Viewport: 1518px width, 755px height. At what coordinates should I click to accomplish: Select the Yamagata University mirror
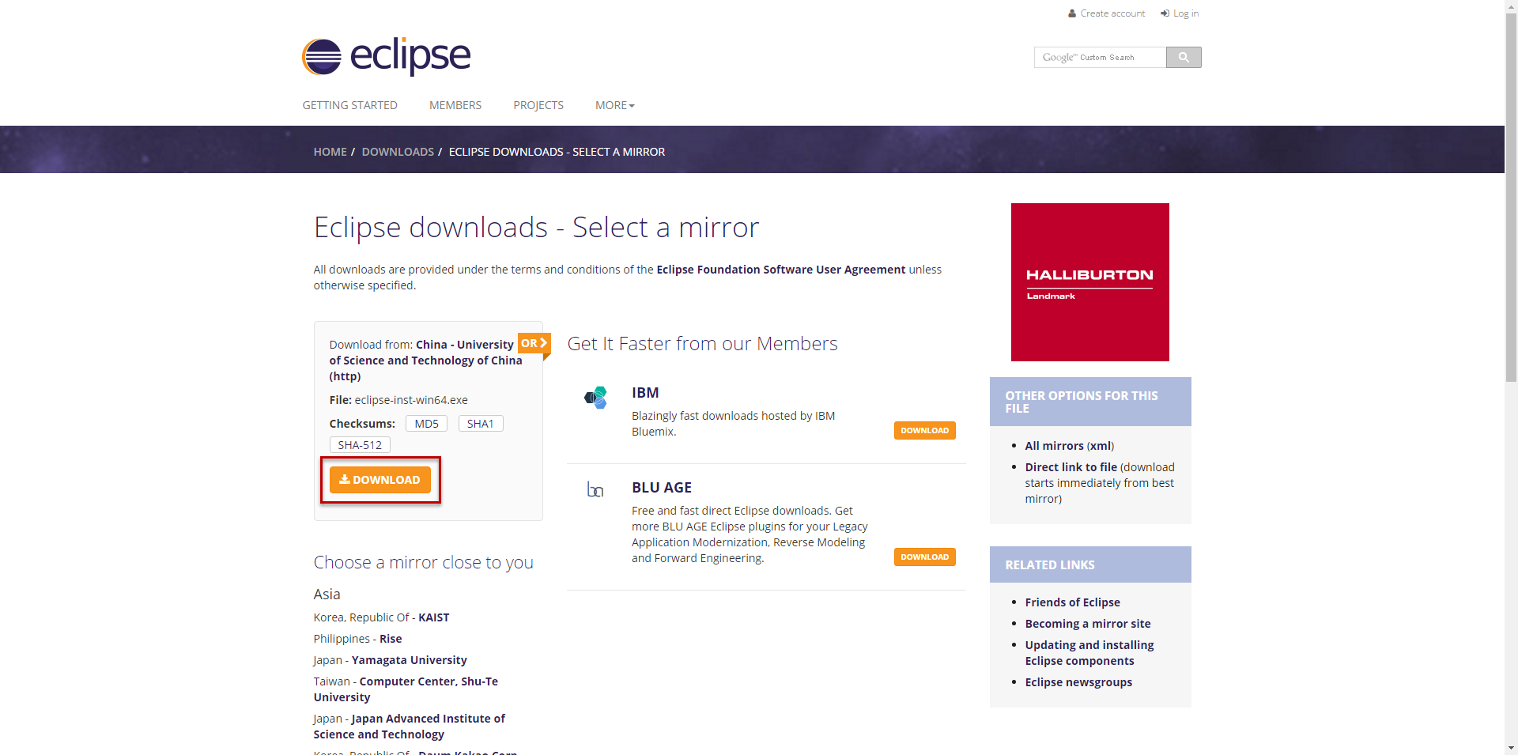409,660
